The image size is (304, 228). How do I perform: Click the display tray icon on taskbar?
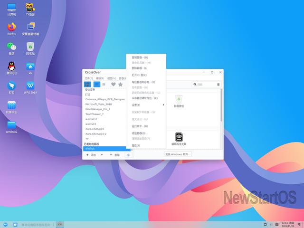[265, 225]
